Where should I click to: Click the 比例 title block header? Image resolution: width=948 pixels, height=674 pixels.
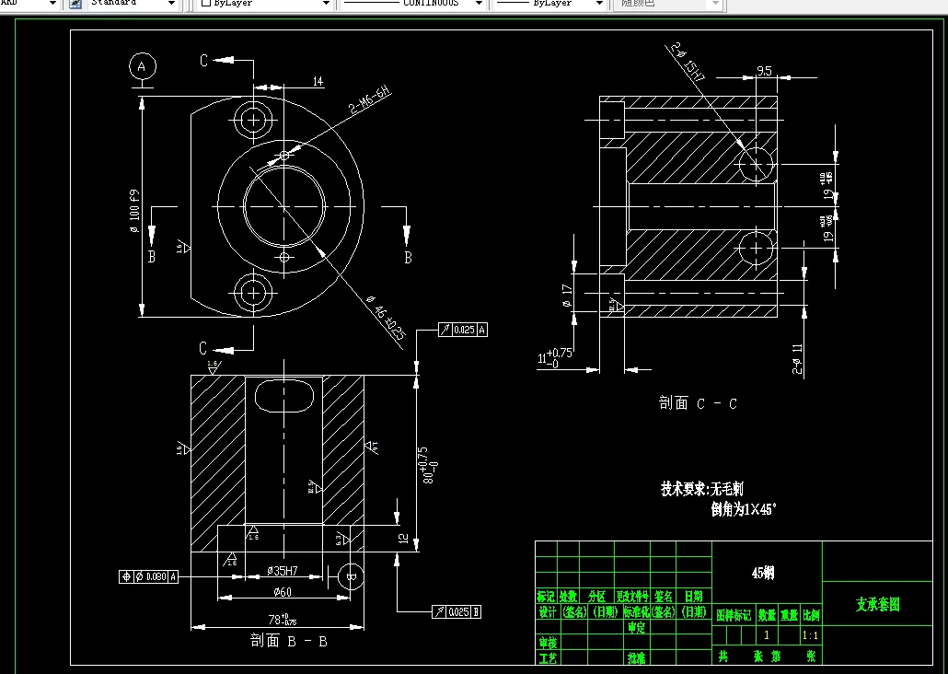(811, 615)
